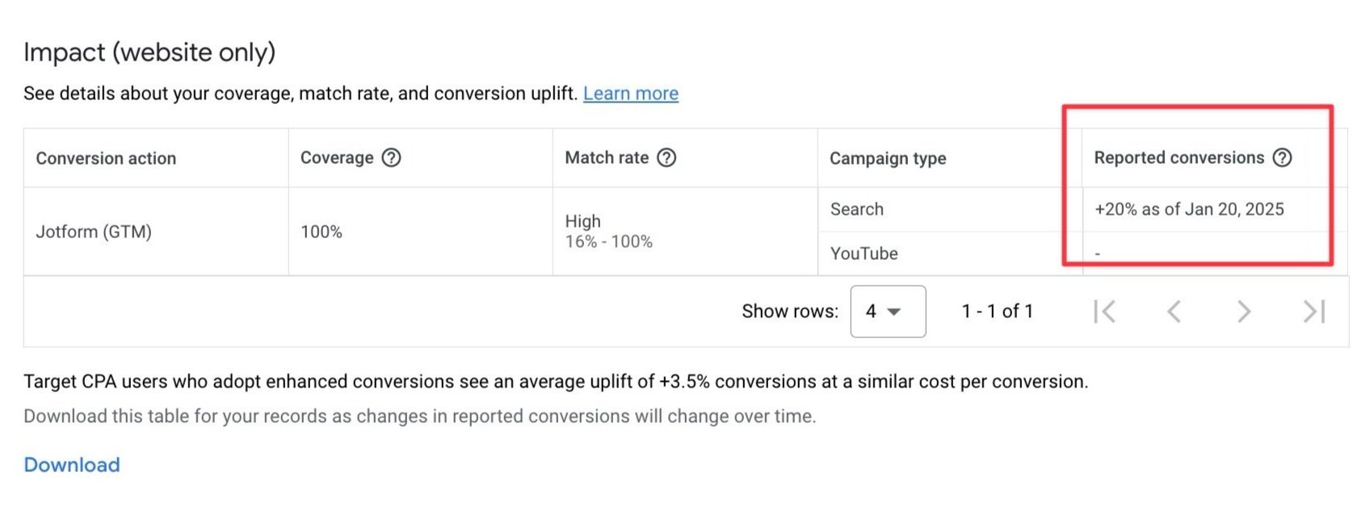Select the Conversion action column header
This screenshot has height=506, width=1370.
106,158
